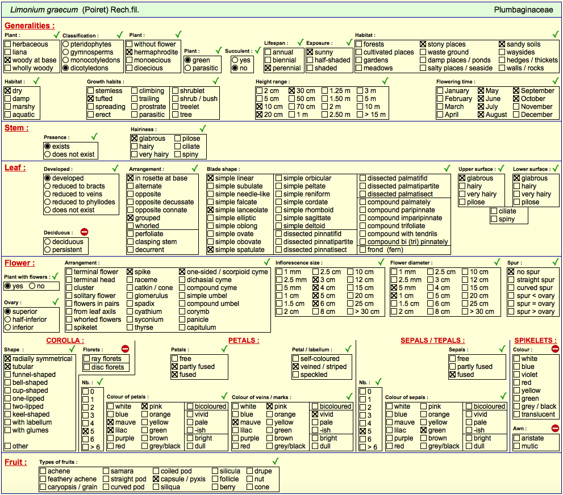The height and width of the screenshot is (495, 563).
Task: Tick the salty places / seaside checkbox
Action: point(423,68)
